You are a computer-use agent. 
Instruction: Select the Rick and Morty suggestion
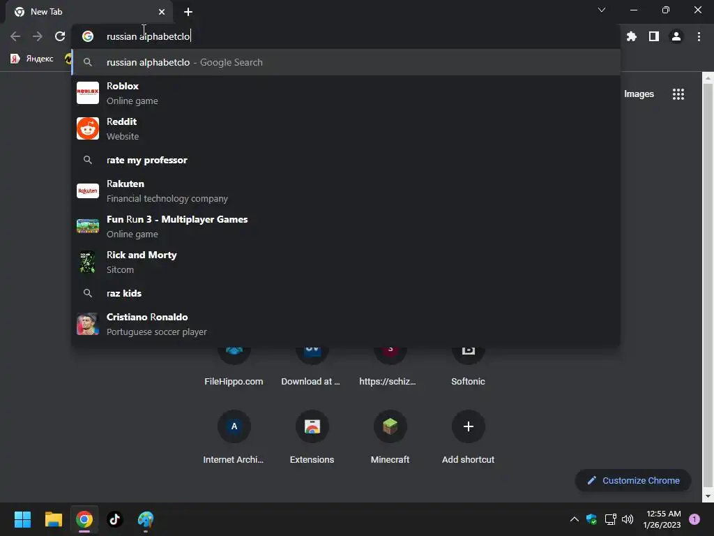[x=346, y=262]
